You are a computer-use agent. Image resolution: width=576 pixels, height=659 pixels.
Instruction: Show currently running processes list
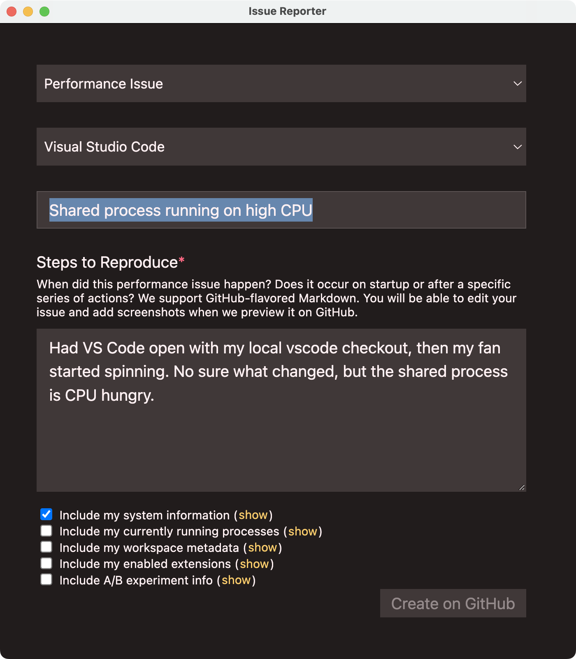[303, 531]
